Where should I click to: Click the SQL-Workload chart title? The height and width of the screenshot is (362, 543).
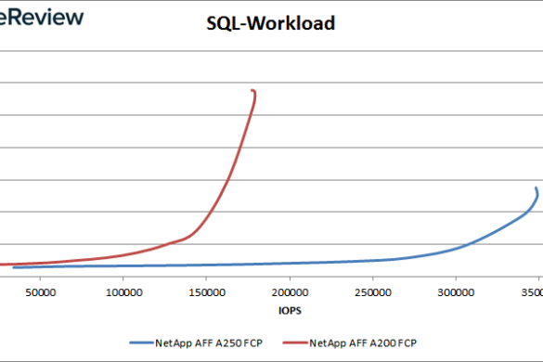tap(270, 23)
